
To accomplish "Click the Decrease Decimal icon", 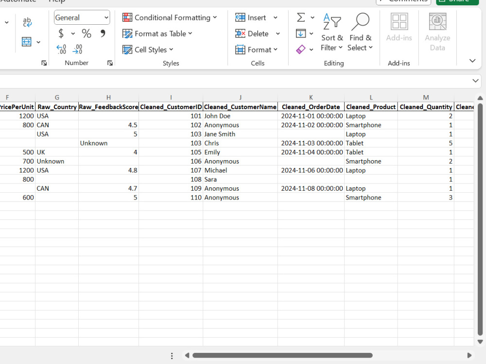I will pos(77,49).
